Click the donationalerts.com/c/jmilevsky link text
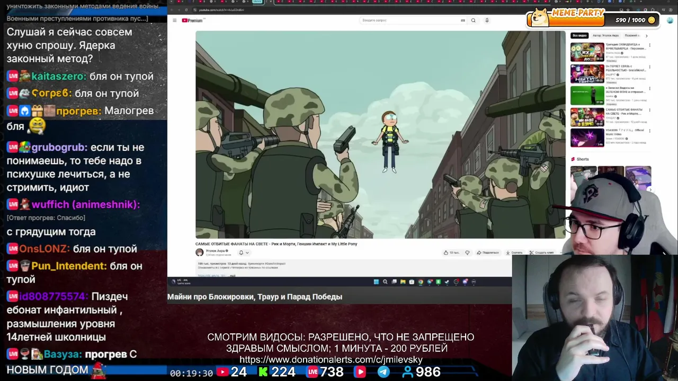This screenshot has height=381, width=678. tap(331, 360)
